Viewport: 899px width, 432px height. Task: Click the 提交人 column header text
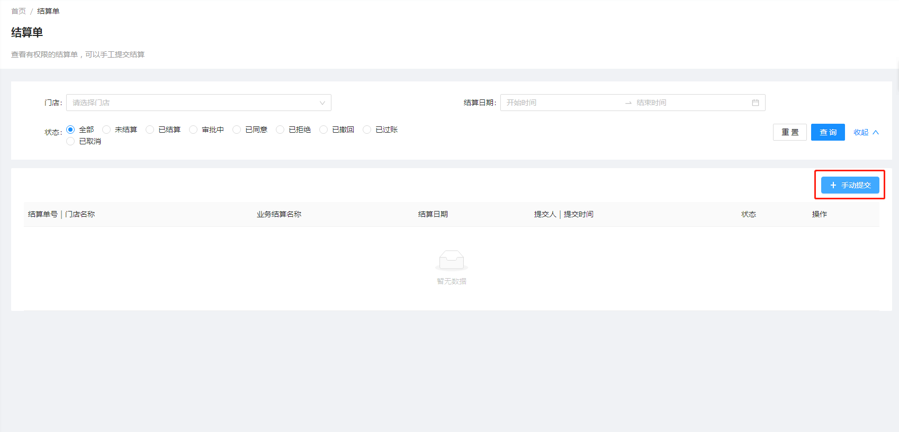click(x=545, y=214)
